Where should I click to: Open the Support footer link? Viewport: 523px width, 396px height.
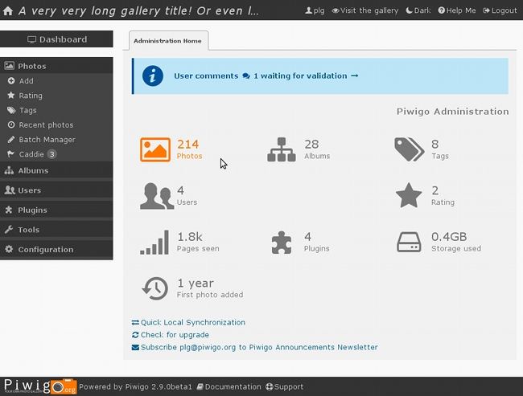click(x=285, y=386)
